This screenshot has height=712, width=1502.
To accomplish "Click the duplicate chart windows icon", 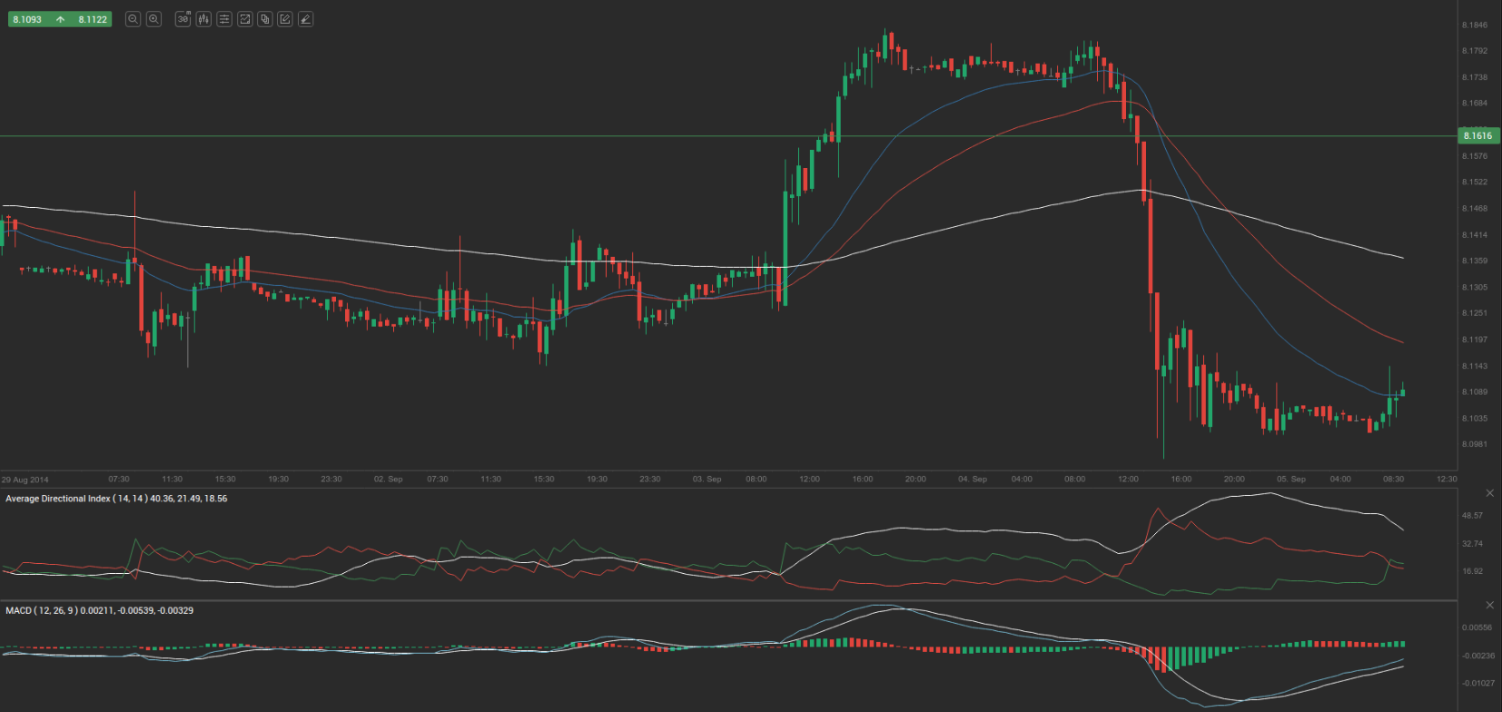I will click(265, 19).
